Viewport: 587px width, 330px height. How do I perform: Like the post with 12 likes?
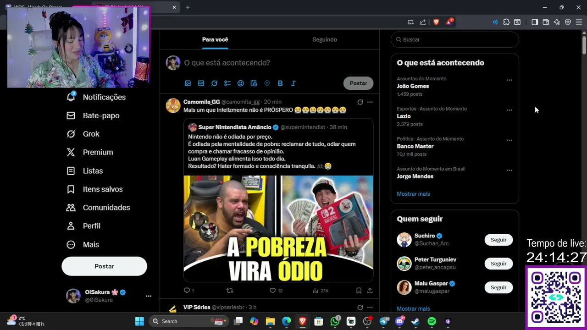276,291
